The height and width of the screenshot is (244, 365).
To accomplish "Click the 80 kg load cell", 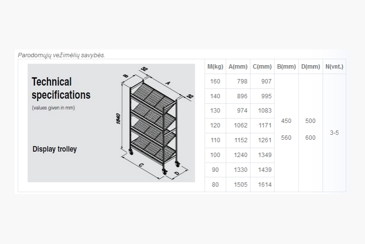I will (215, 185).
